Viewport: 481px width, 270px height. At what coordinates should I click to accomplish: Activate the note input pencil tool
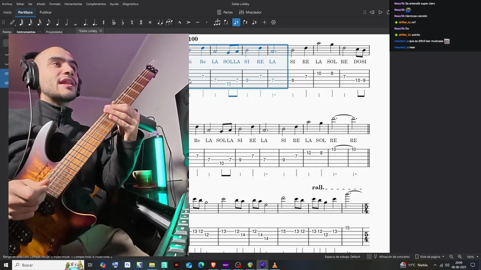pyautogui.click(x=12, y=22)
